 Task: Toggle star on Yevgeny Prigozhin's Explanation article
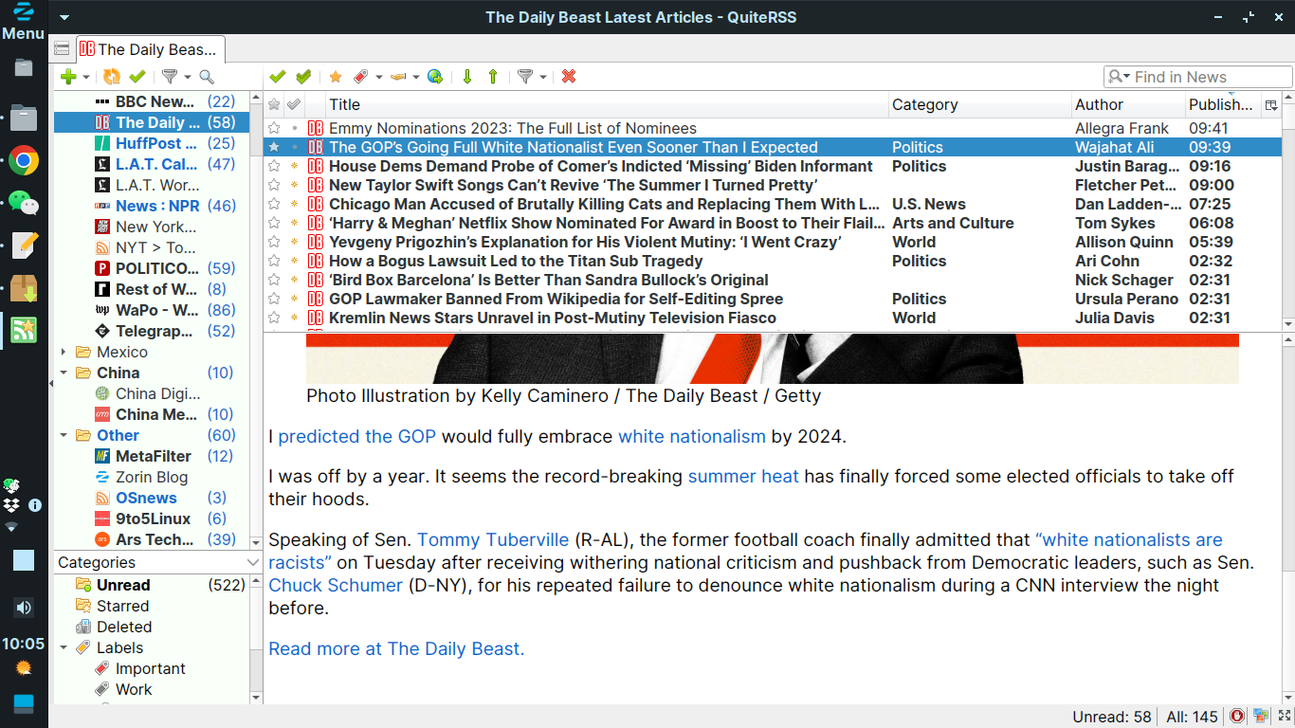point(274,242)
